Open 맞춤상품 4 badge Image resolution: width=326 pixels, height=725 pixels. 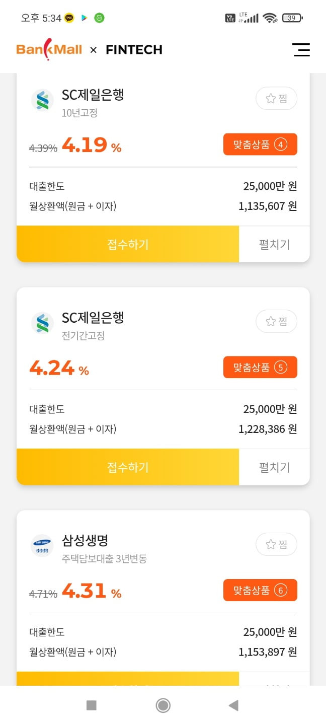(x=260, y=144)
